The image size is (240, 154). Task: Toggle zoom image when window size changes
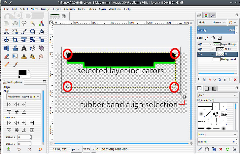pyautogui.click(x=191, y=23)
